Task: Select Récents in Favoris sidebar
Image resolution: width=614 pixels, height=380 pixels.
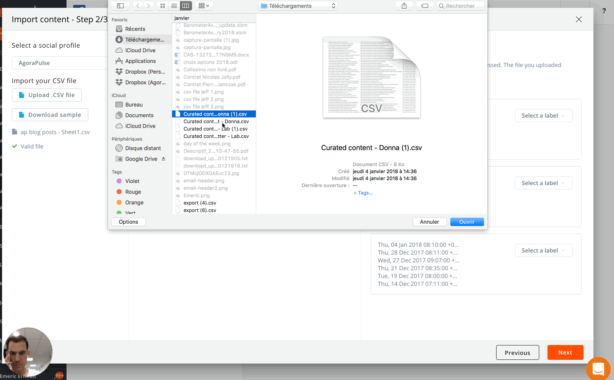Action: tap(135, 29)
